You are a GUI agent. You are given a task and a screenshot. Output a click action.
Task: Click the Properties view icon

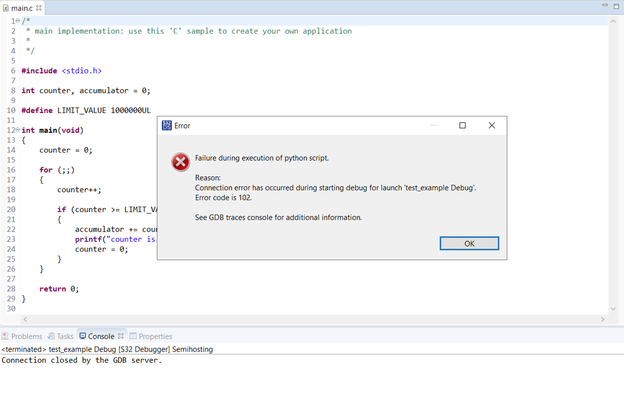pyautogui.click(x=134, y=336)
